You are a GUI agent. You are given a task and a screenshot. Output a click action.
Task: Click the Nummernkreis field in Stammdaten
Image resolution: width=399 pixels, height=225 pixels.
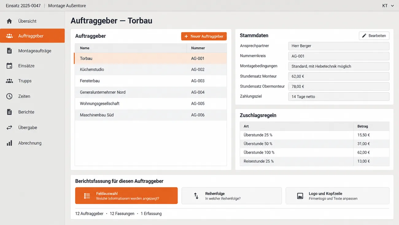(339, 56)
